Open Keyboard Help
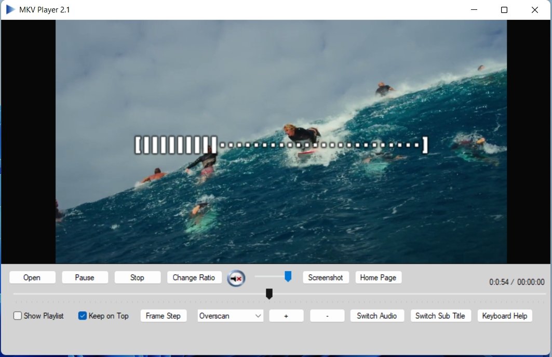Viewport: 552px width, 357px height. pyautogui.click(x=504, y=316)
